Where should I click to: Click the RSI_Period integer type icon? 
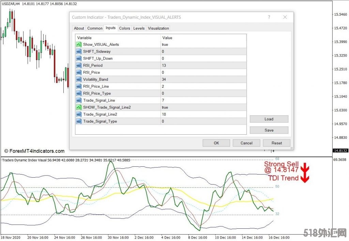click(x=79, y=65)
